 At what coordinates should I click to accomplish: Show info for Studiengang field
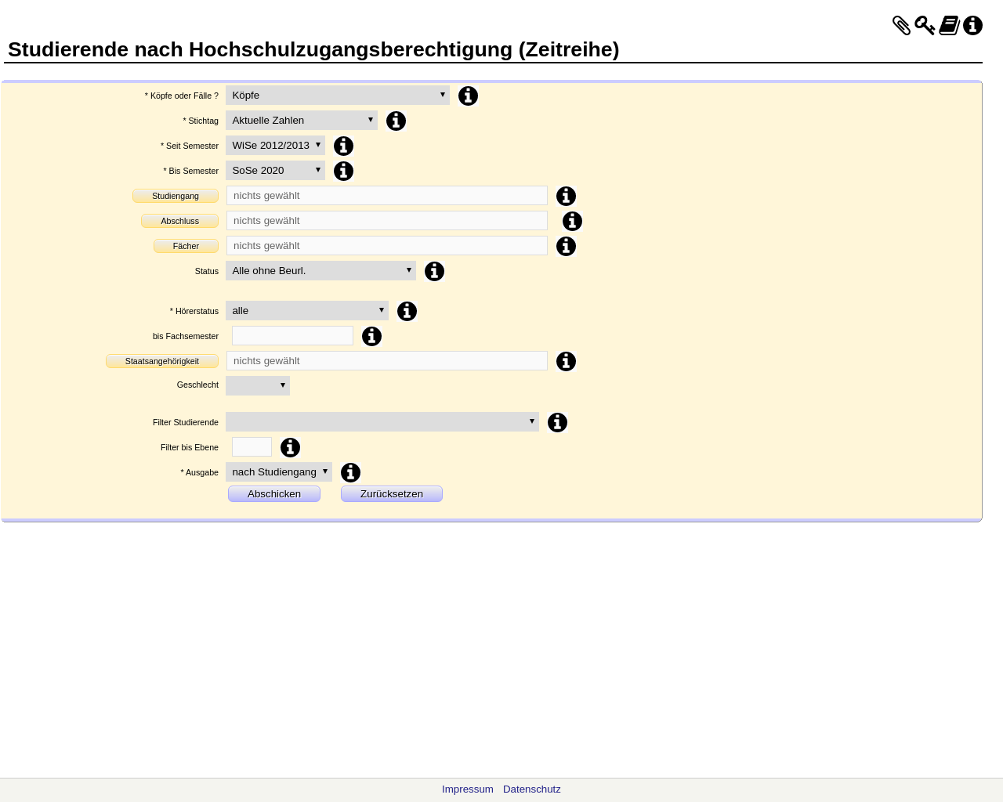(x=566, y=196)
